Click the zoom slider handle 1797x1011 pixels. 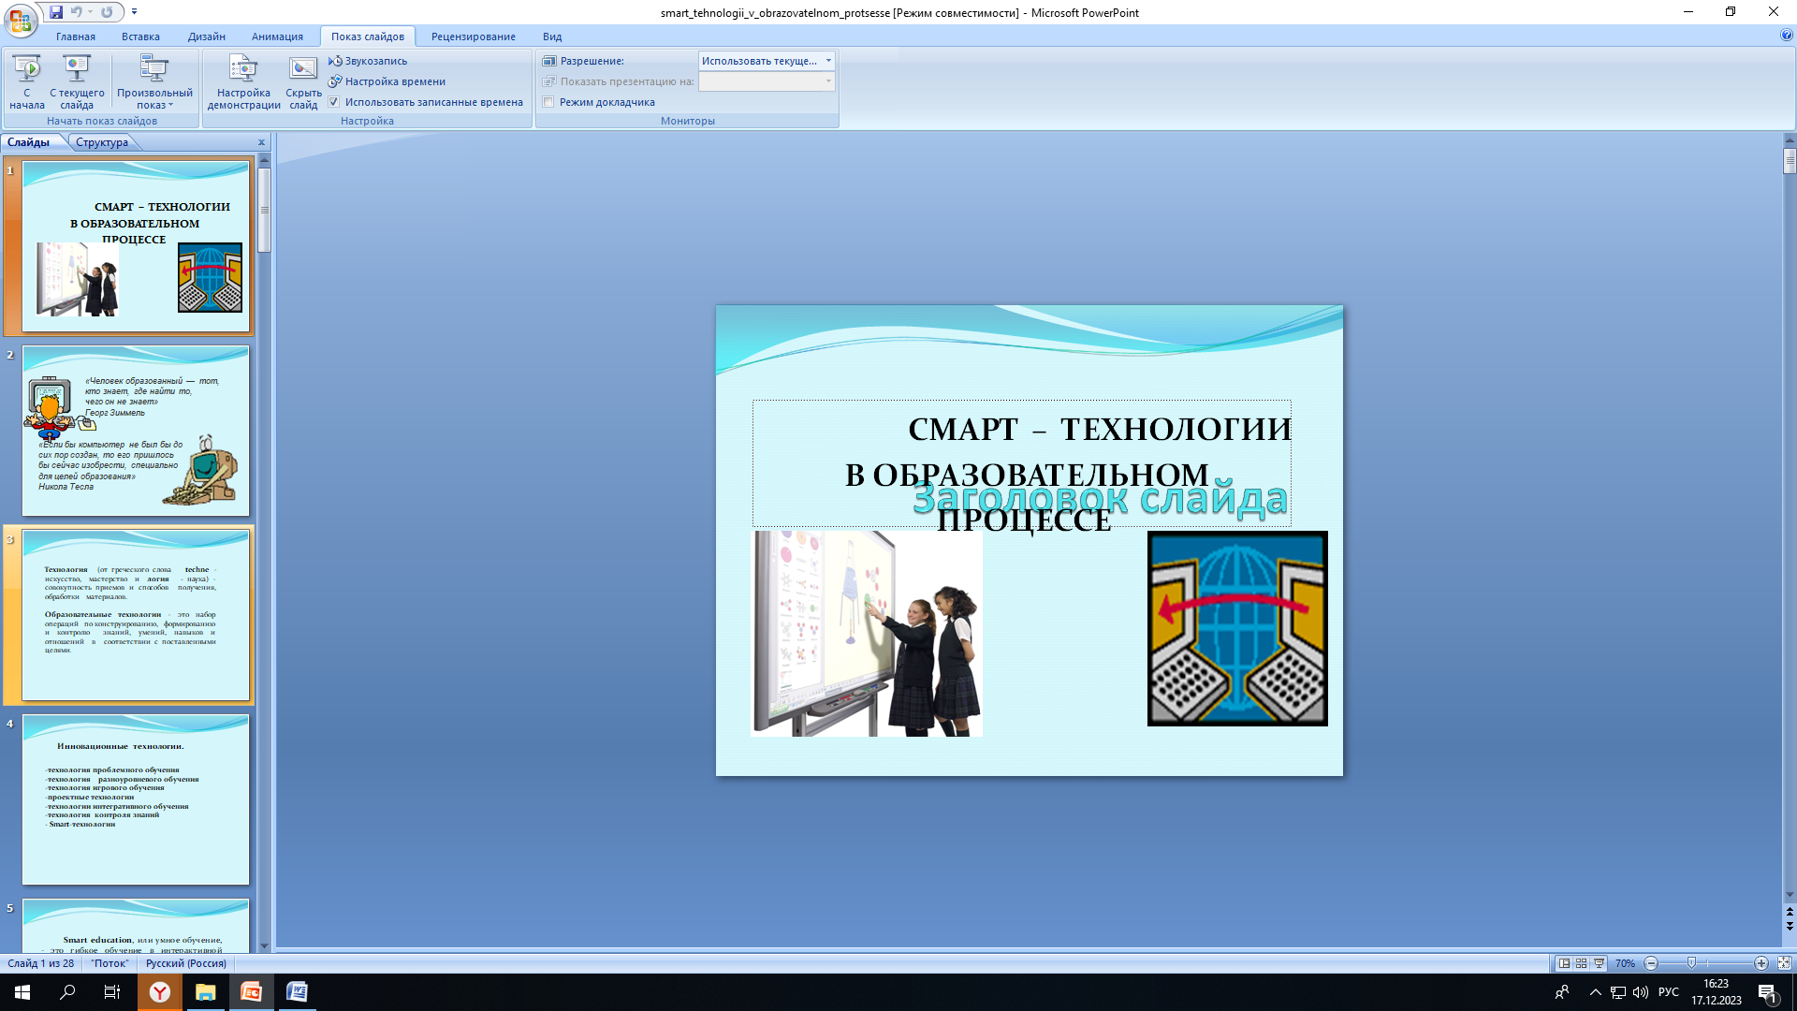(x=1691, y=963)
